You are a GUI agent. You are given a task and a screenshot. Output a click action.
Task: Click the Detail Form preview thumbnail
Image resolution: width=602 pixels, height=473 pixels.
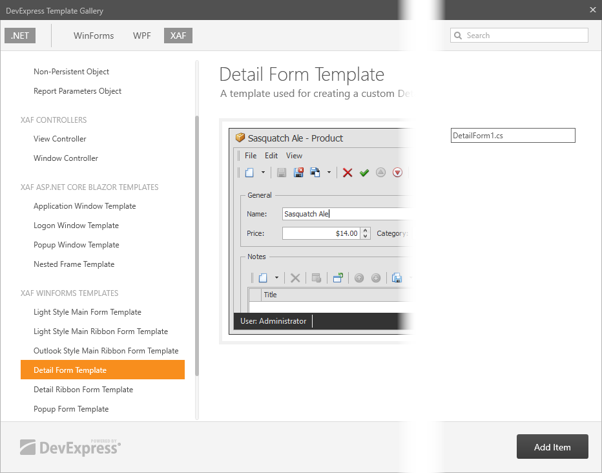coord(317,231)
